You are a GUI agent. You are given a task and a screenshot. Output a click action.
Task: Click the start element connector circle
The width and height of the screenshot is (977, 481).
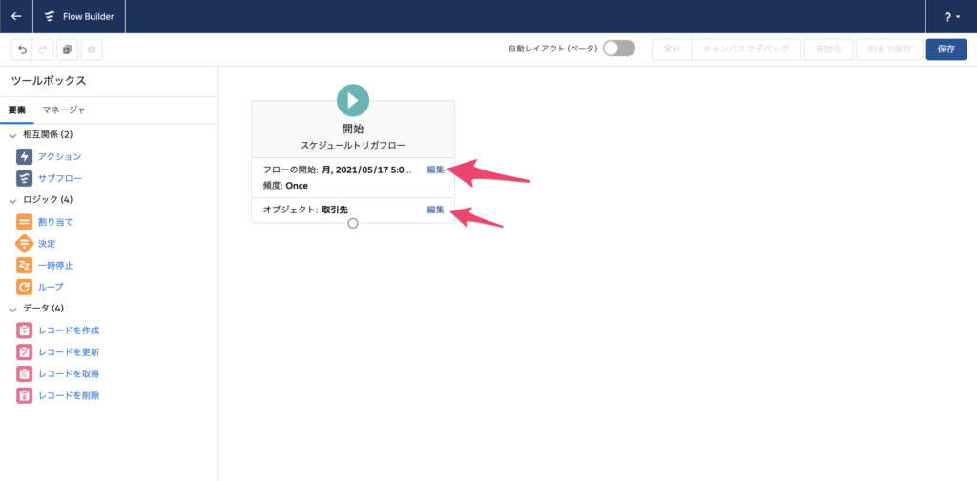pos(353,224)
